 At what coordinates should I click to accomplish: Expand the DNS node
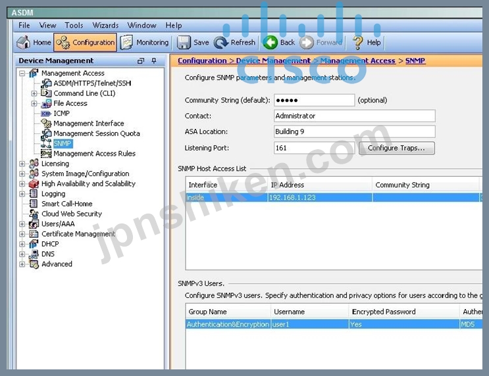point(22,254)
